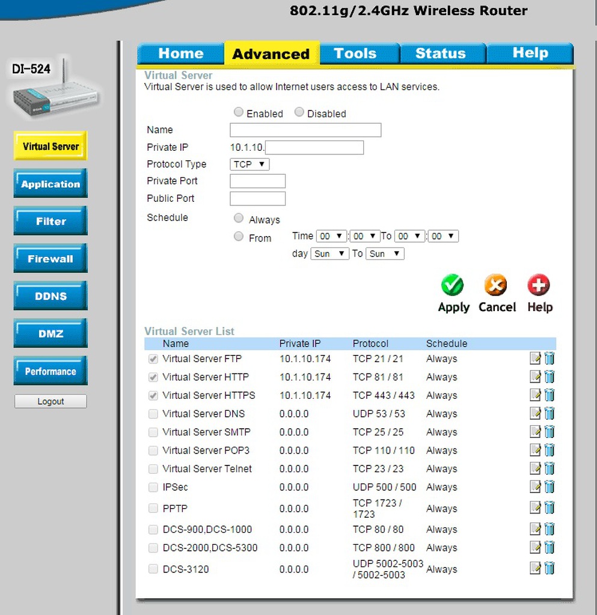This screenshot has width=597, height=615.
Task: Focus the Private Port field
Action: pos(257,181)
